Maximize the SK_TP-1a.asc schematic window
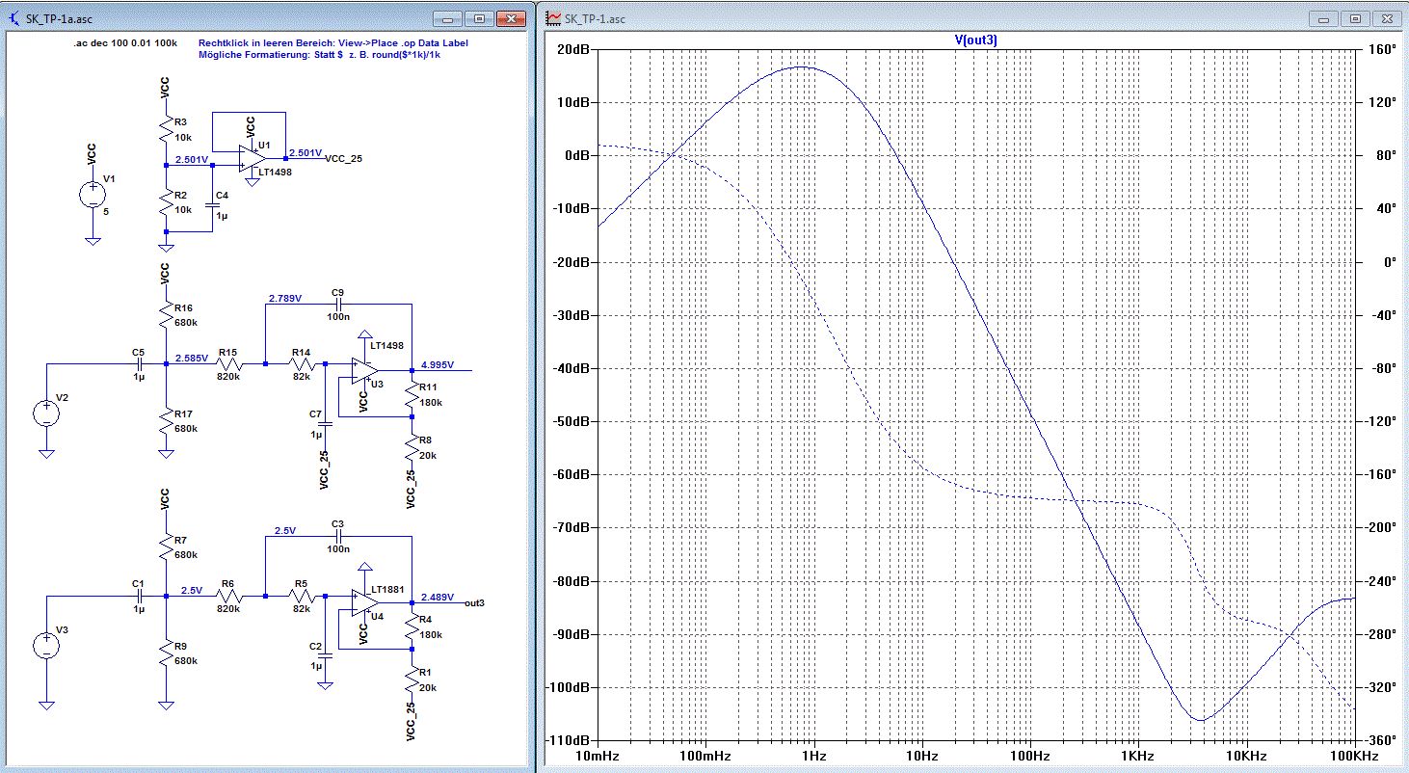1409x773 pixels. (x=481, y=17)
